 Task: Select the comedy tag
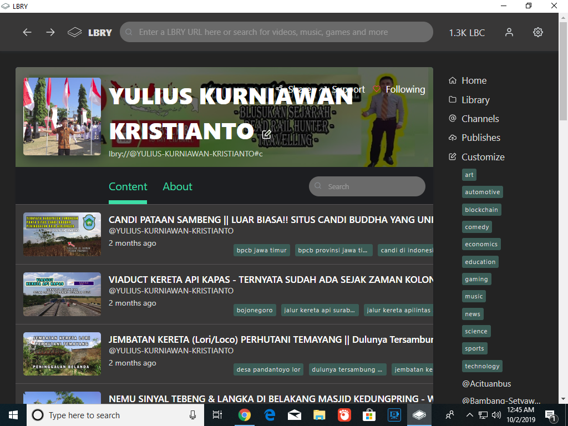(476, 227)
